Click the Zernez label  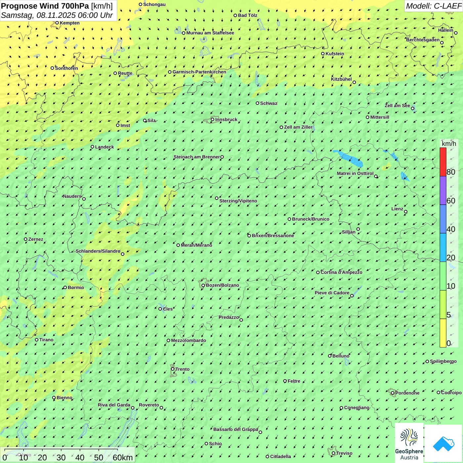click(36, 239)
